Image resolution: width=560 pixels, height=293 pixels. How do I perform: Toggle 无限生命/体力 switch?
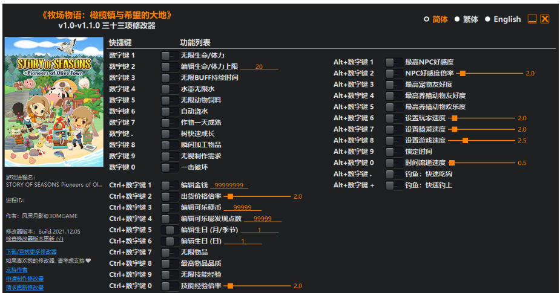tap(169, 56)
